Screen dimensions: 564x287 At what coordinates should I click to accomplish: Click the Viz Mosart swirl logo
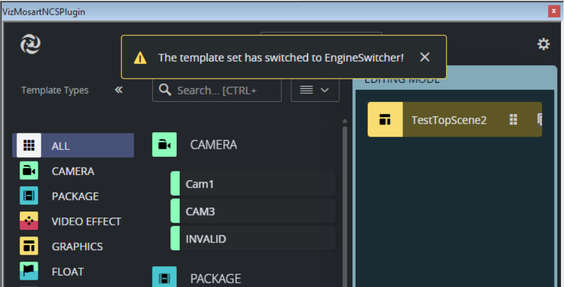pos(30,44)
